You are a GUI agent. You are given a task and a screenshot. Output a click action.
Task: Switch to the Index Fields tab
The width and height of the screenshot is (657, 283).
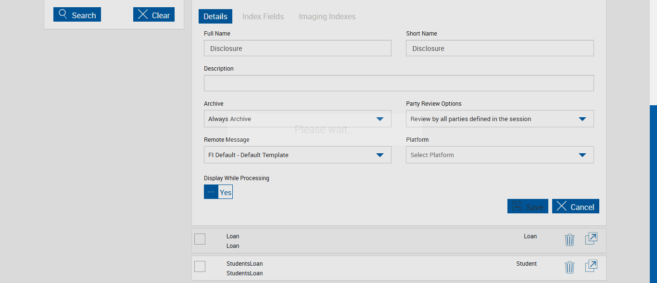click(263, 17)
